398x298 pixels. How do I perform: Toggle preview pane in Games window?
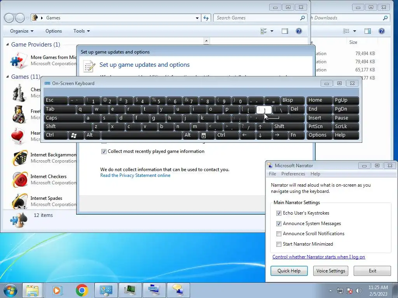tap(285, 31)
